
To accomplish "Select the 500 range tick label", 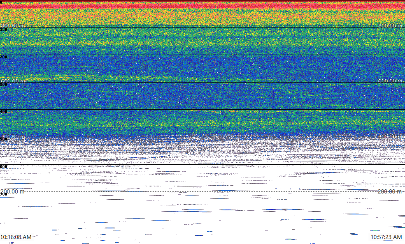I will tap(4, 139).
